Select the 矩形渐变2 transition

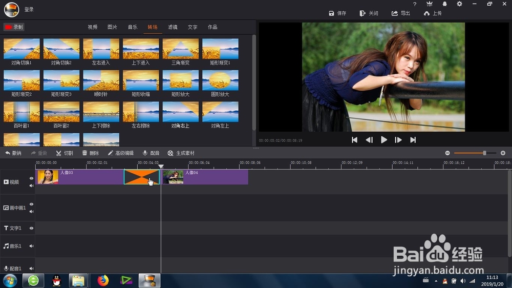pos(22,80)
